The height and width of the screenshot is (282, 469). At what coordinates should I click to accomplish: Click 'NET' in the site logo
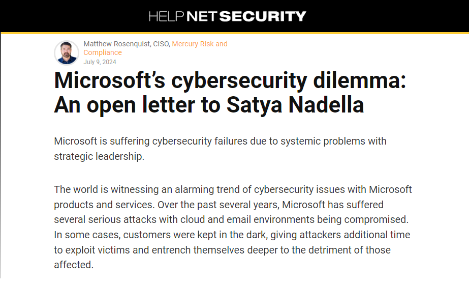pos(201,16)
